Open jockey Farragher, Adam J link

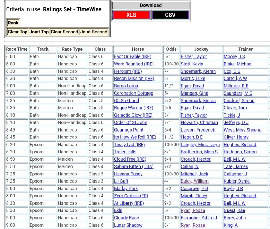(199, 218)
